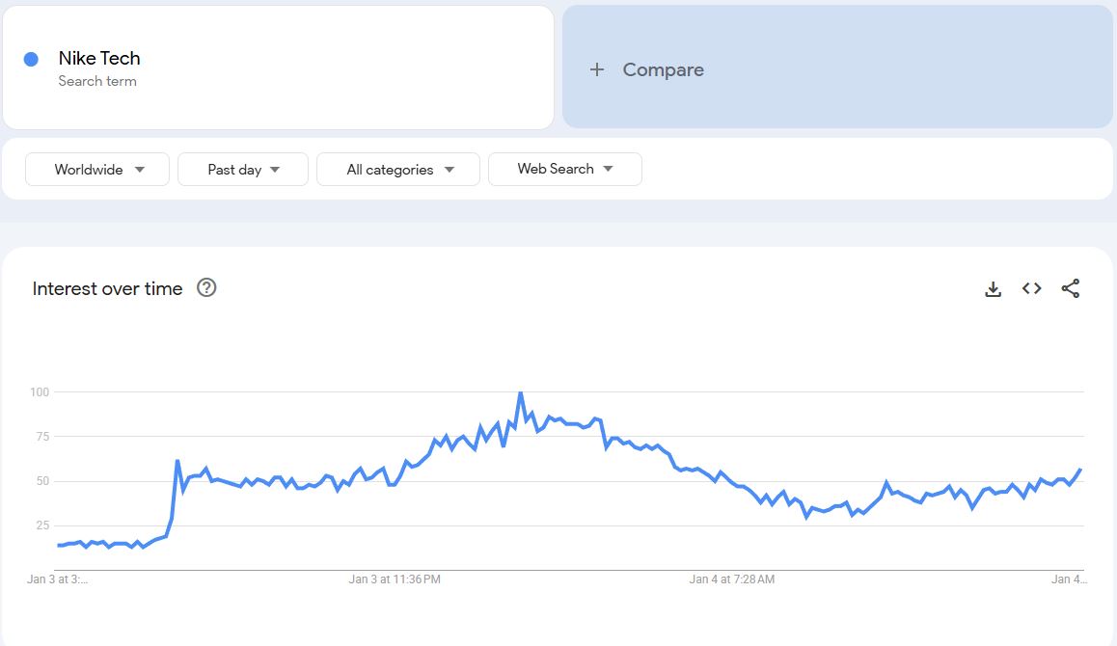Expand the All categories dropdown

click(x=398, y=169)
